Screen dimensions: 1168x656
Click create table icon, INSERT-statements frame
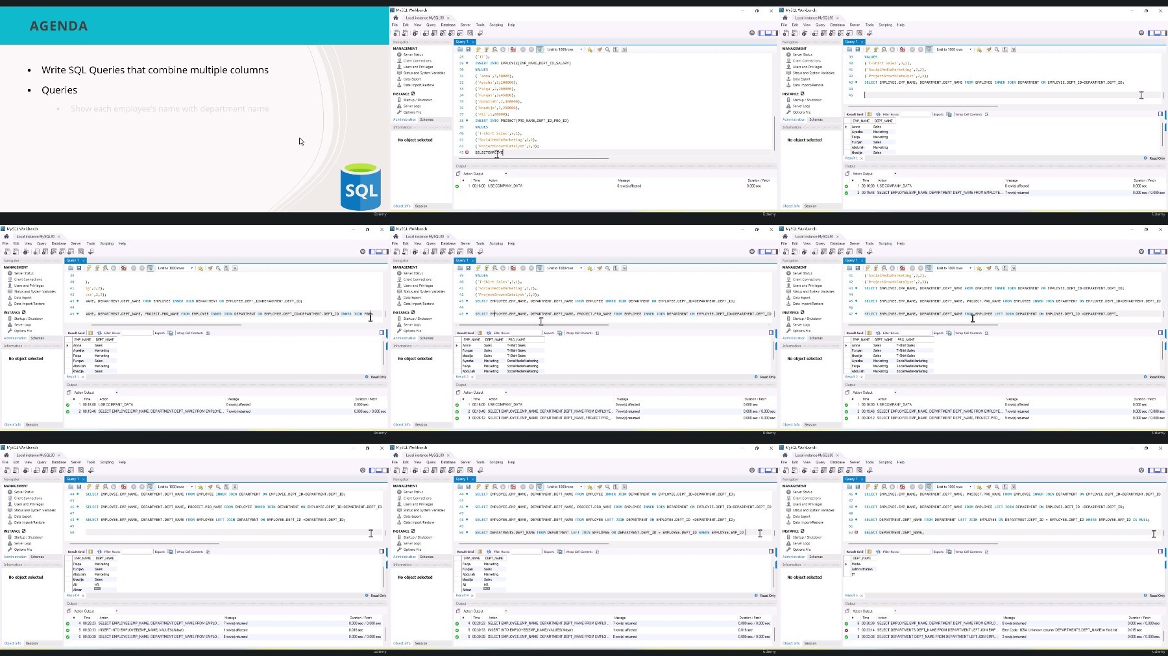pyautogui.click(x=434, y=33)
